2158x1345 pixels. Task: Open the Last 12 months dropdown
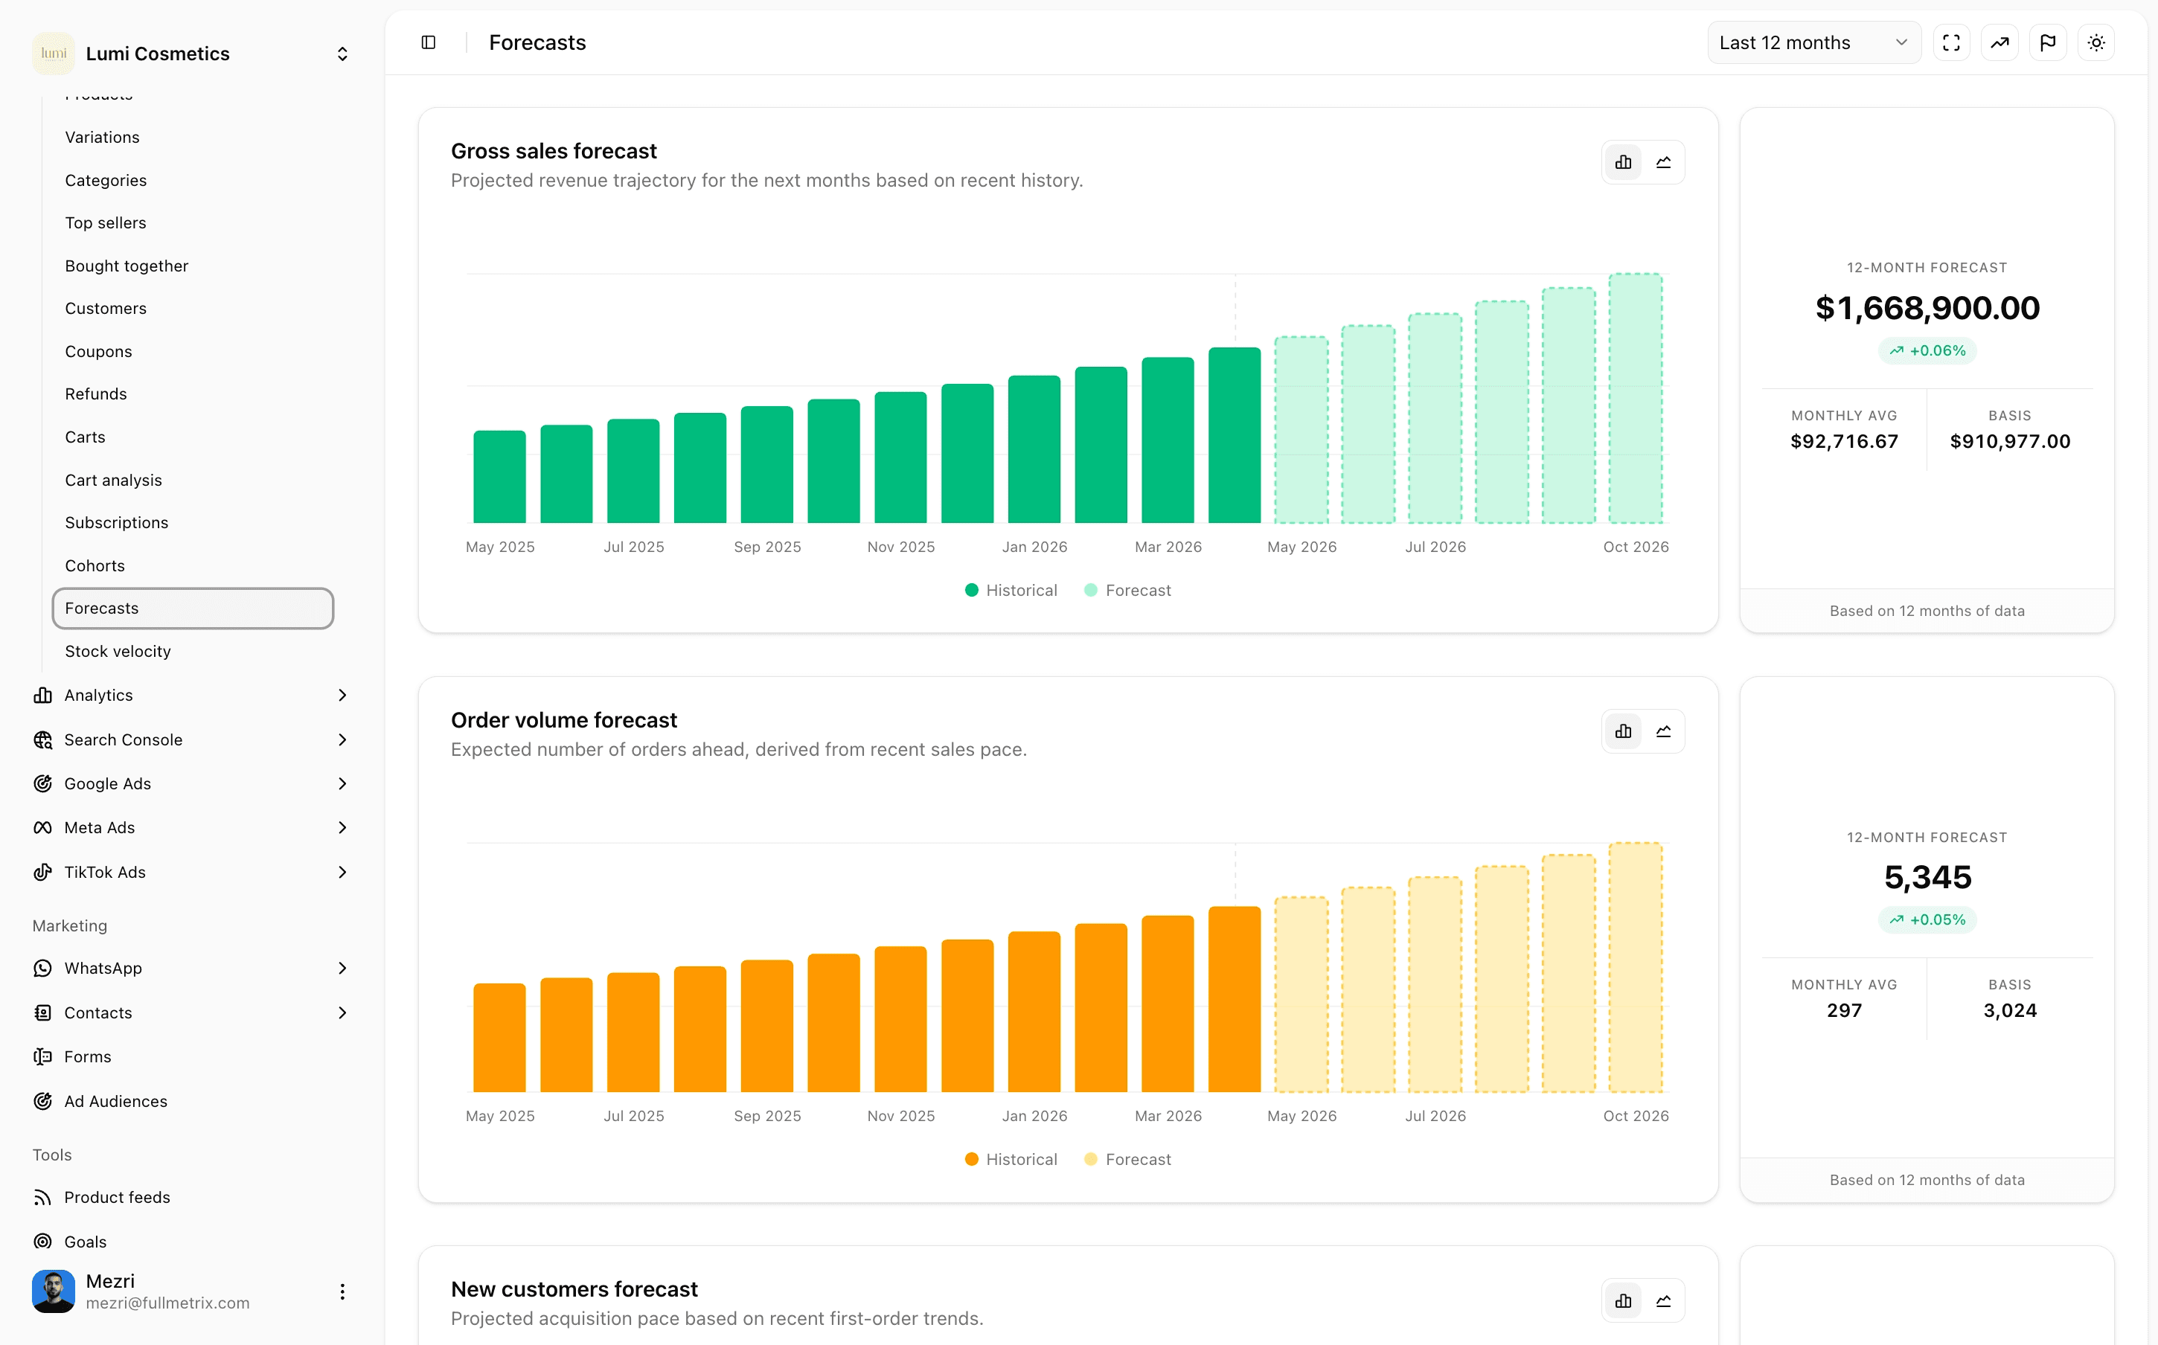click(1813, 42)
